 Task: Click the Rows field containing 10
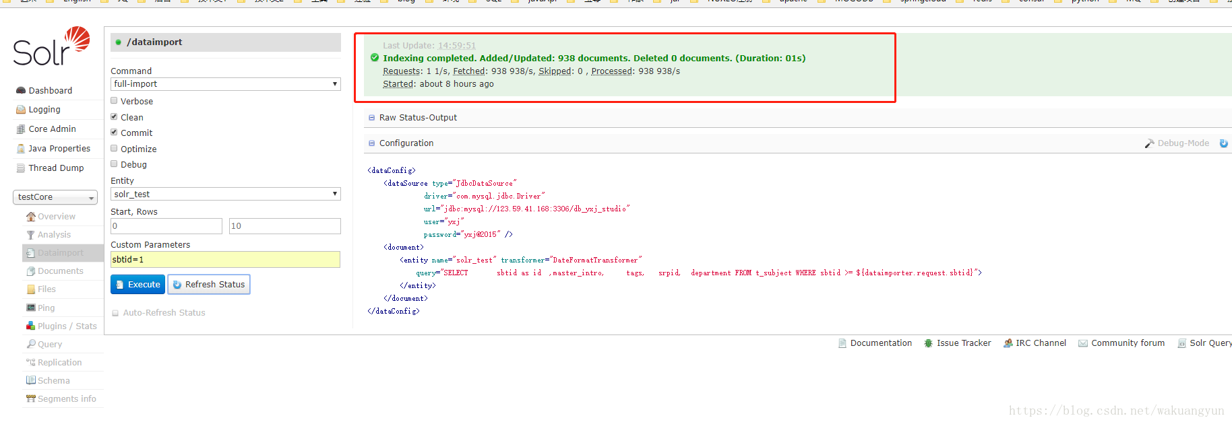[285, 226]
